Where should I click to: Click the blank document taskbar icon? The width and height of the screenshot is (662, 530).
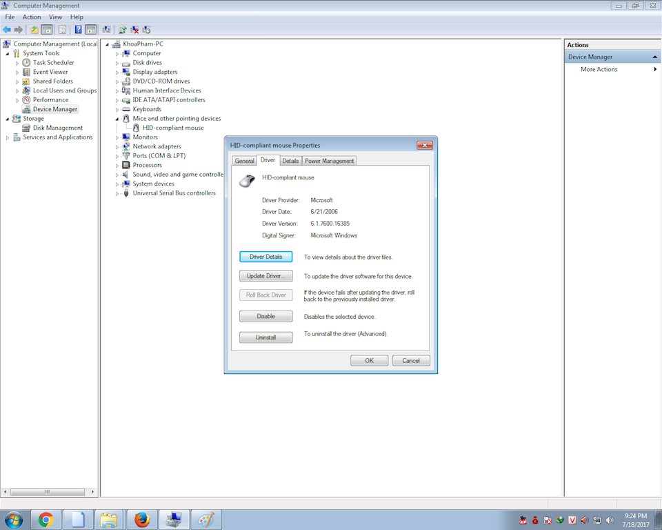[x=78, y=520]
